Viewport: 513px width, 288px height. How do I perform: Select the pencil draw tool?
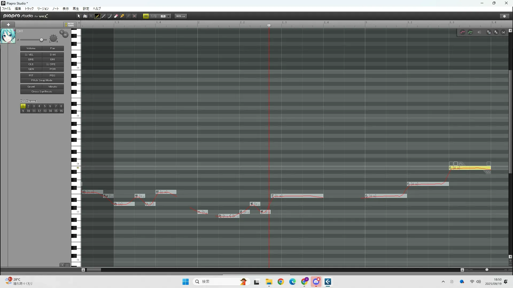coord(98,16)
